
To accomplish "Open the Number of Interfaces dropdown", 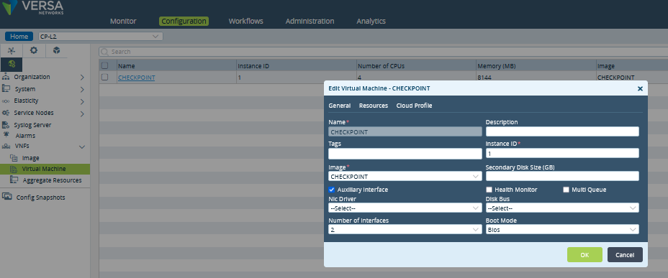I will click(x=405, y=229).
